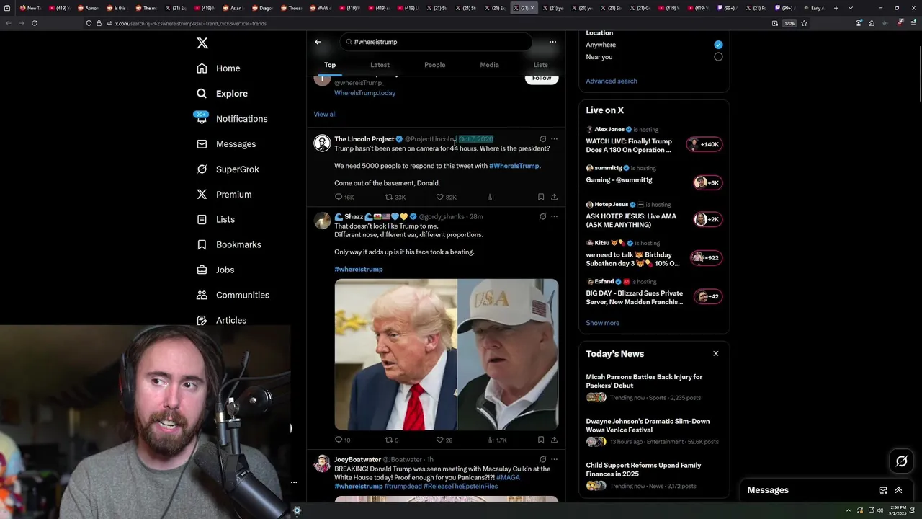Open the search options three-dot menu

[x=552, y=42]
